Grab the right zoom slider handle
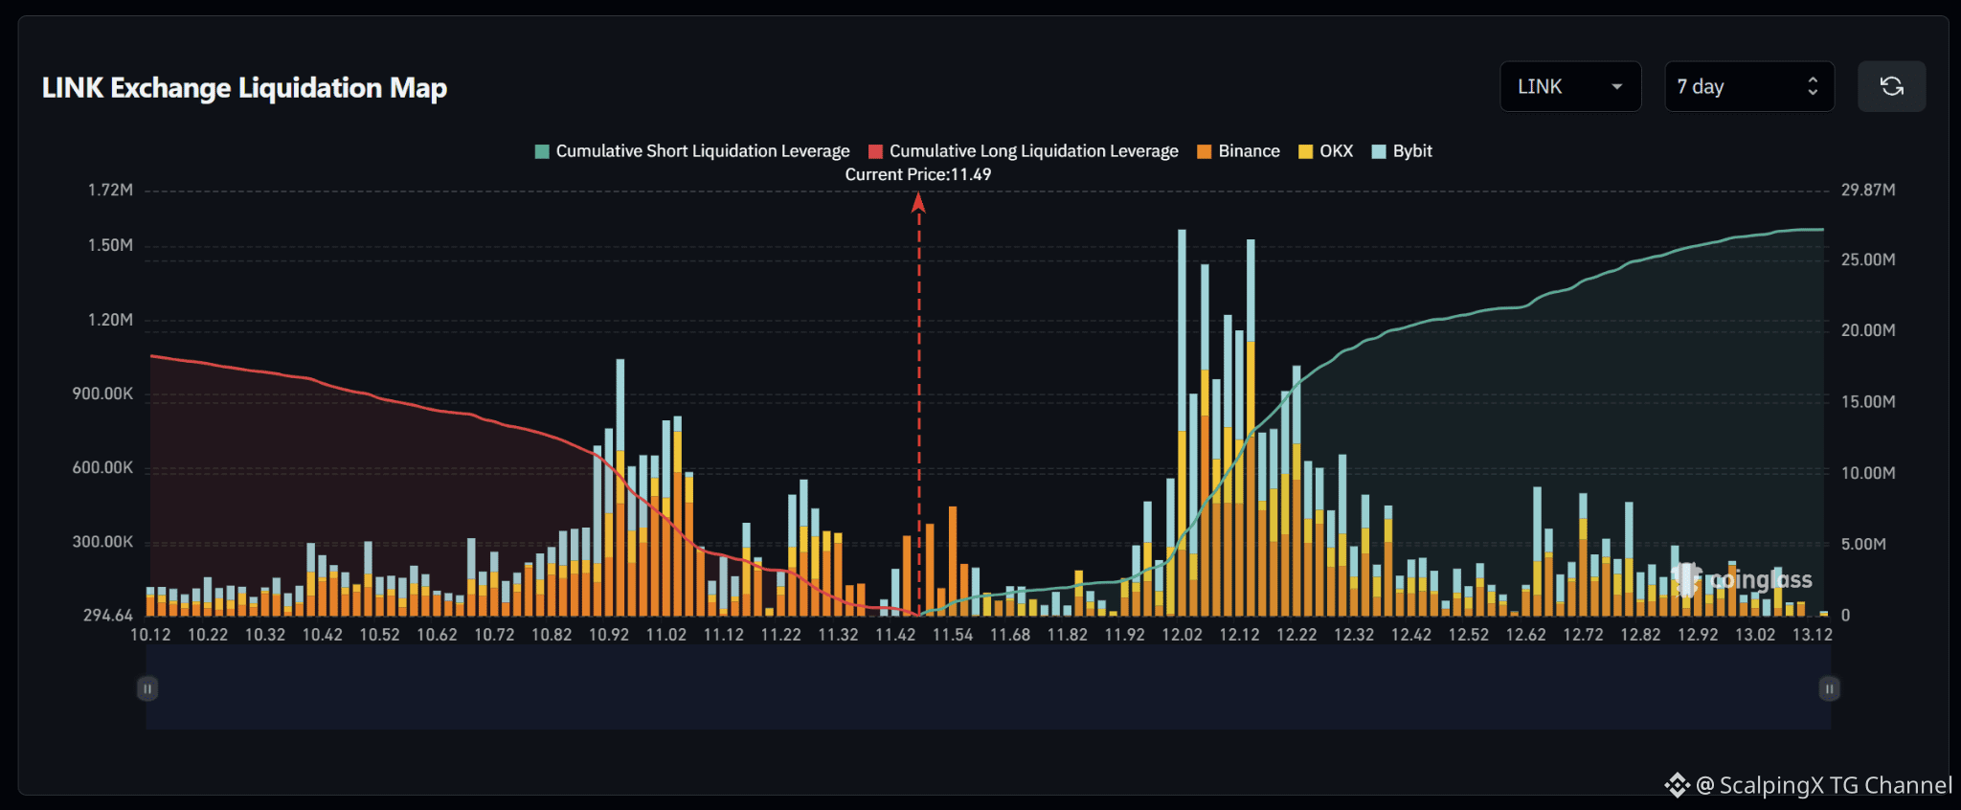The height and width of the screenshot is (810, 1961). [x=1829, y=688]
